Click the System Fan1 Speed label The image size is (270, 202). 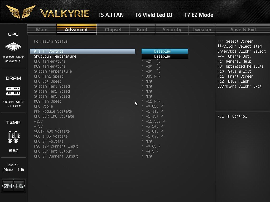click(52, 86)
